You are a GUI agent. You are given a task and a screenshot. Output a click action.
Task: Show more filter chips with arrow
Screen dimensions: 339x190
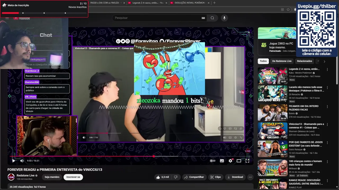tap(324, 61)
